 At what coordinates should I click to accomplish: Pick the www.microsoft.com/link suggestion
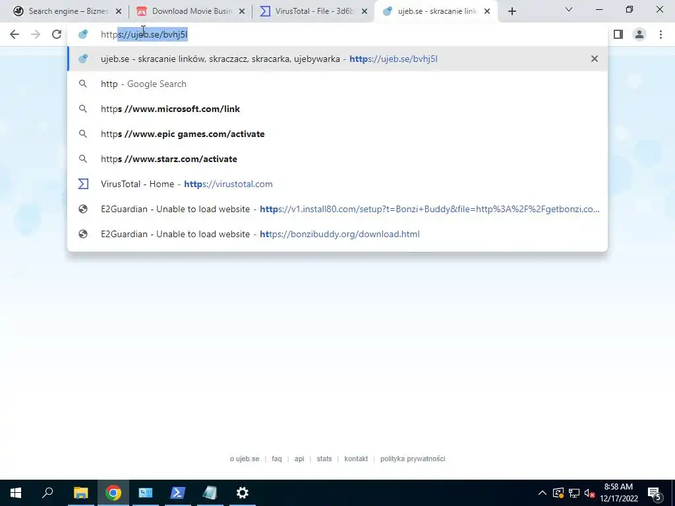tap(337, 109)
